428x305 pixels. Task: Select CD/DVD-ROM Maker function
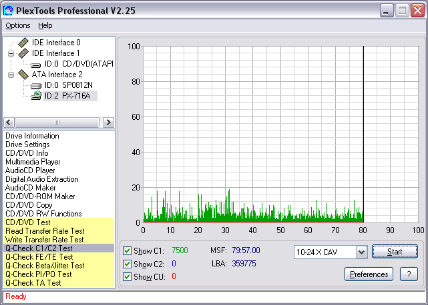(x=40, y=196)
